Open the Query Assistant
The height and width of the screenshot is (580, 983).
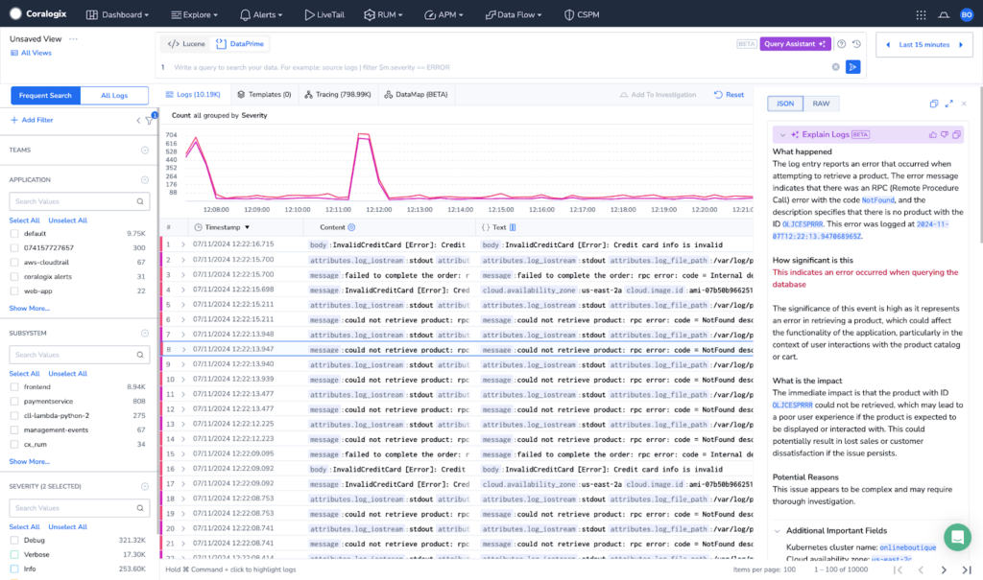[x=795, y=44]
